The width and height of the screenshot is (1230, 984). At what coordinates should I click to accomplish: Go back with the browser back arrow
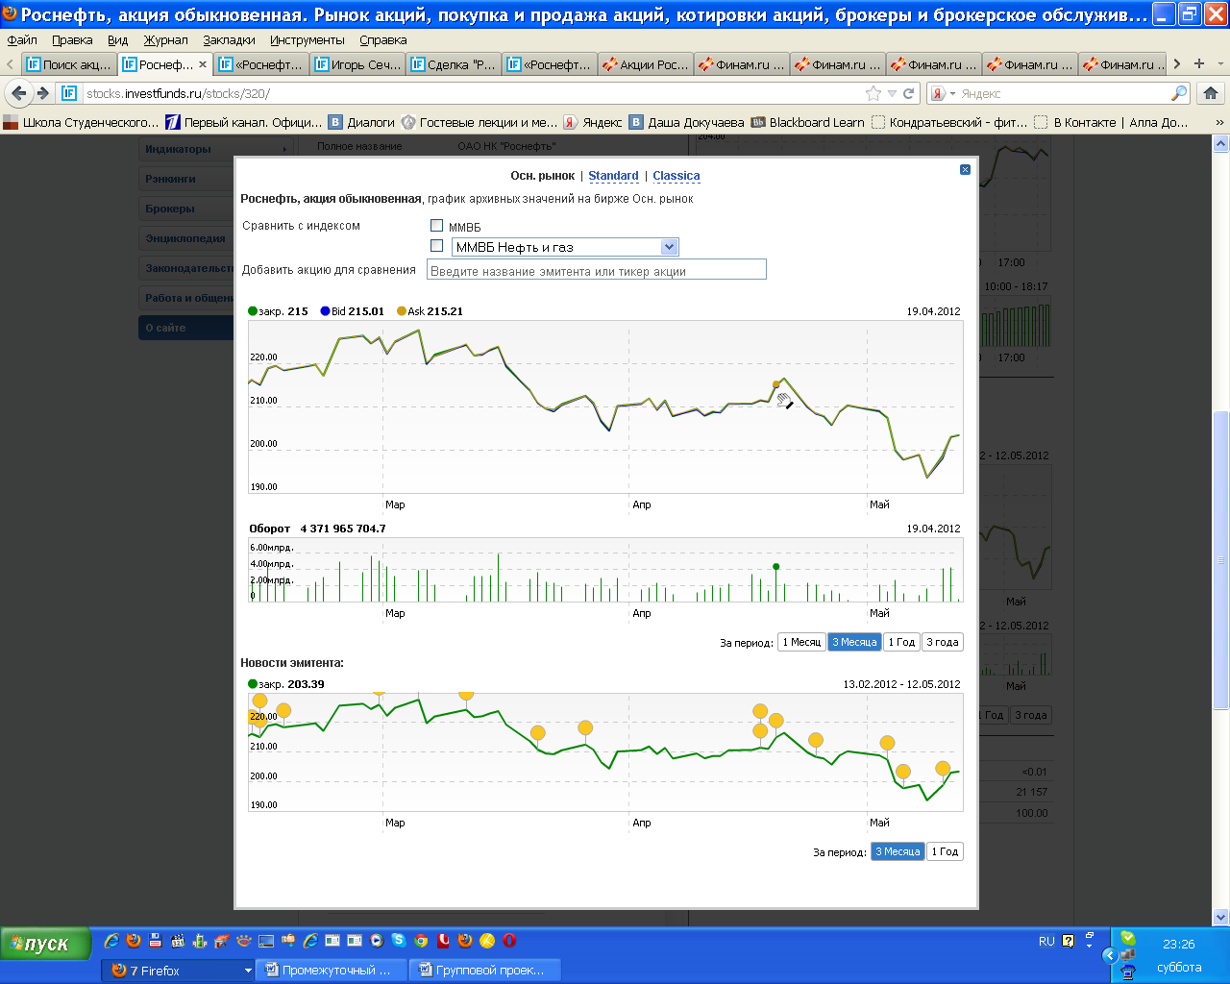click(18, 93)
